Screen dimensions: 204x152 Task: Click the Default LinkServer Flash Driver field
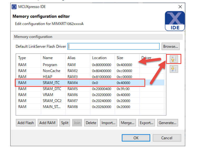(x=113, y=46)
